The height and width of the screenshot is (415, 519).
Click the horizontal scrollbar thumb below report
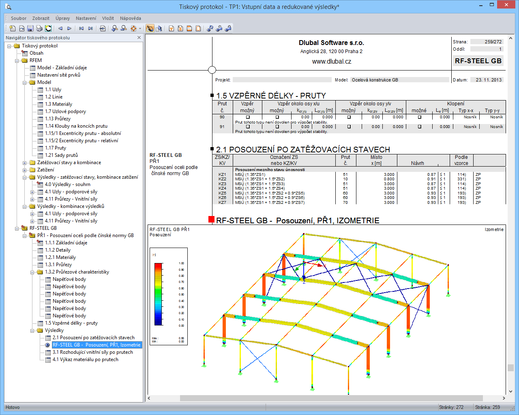(331, 398)
